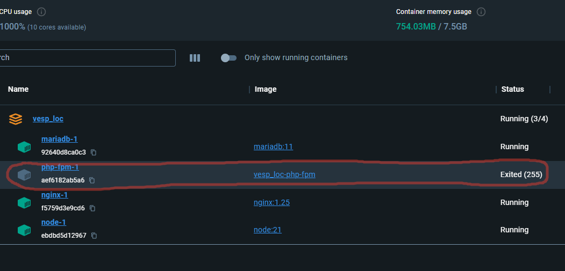The image size is (565, 271).
Task: Open the node:21 image link
Action: click(268, 230)
